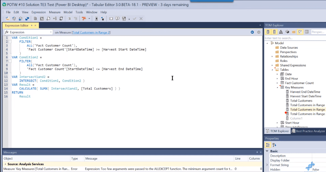Follow the Total Customers in Range 2 link
This screenshot has height=172, width=326.
91,32
